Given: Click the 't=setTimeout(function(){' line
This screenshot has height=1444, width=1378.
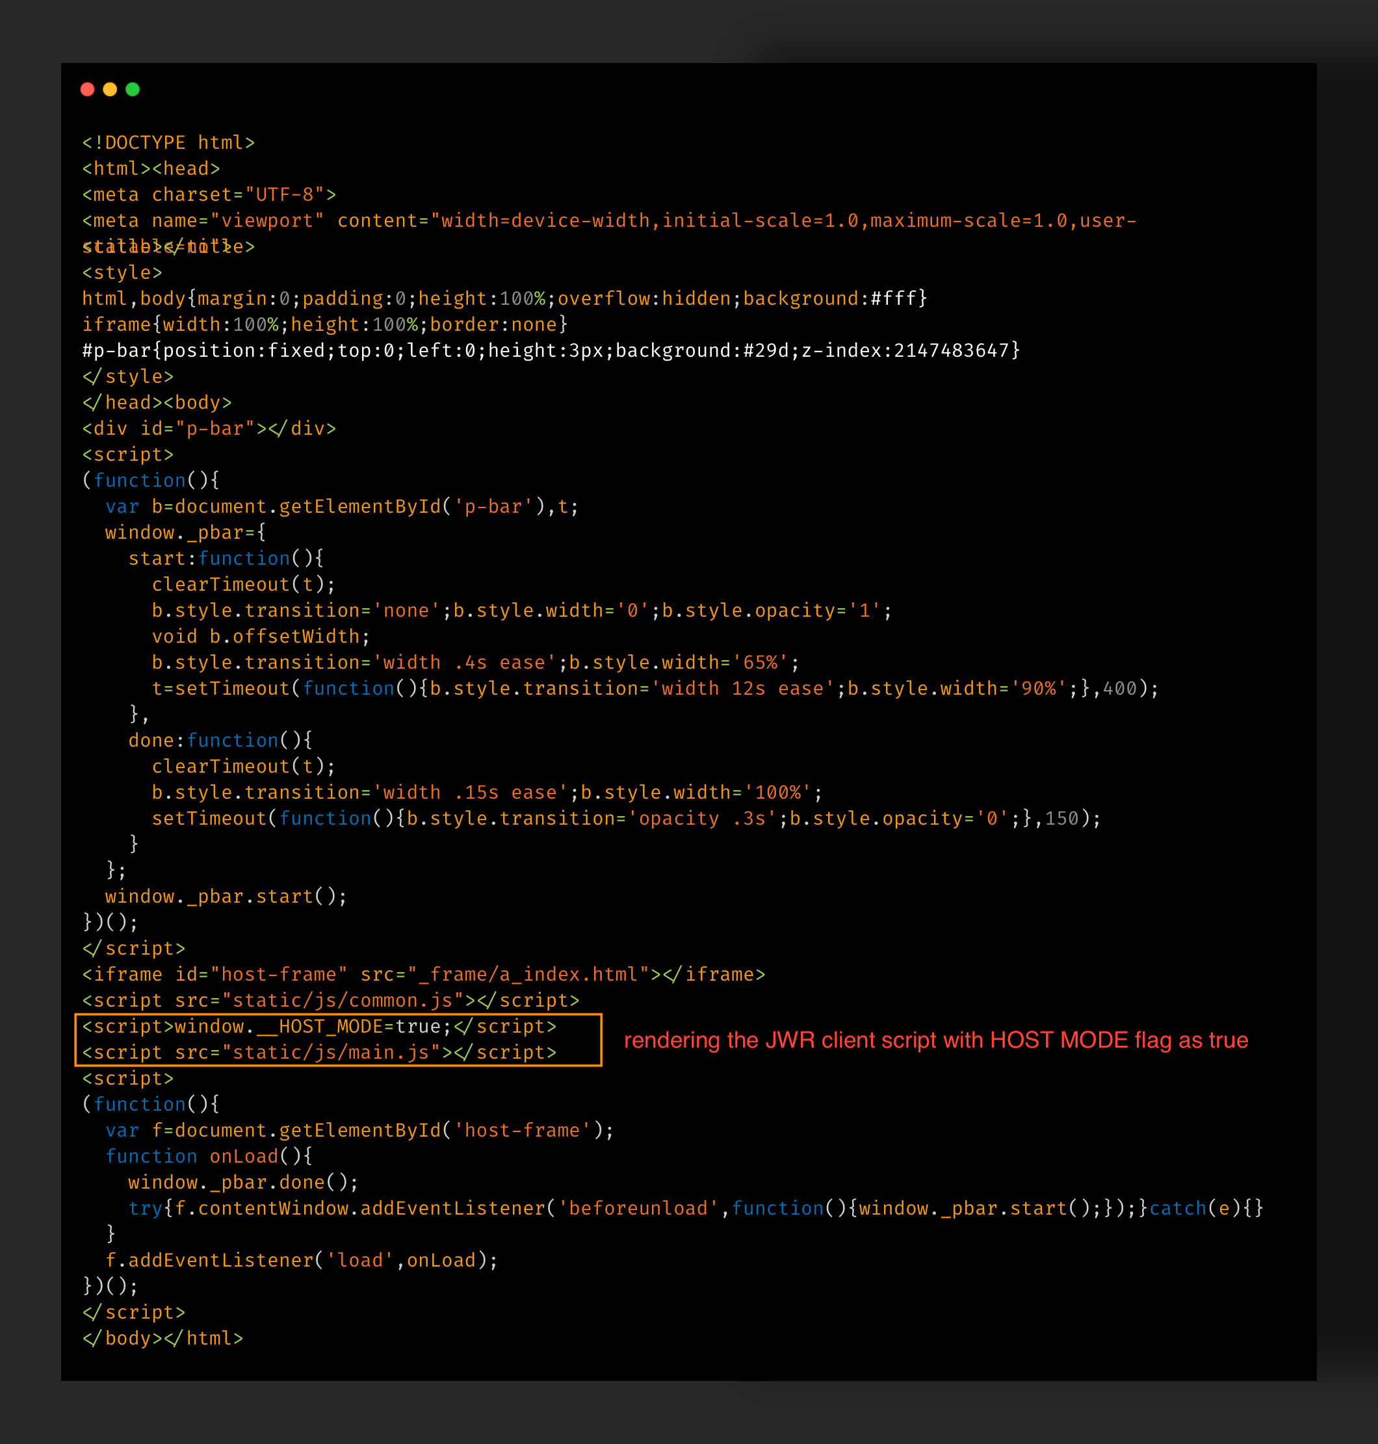Looking at the screenshot, I should pos(655,689).
